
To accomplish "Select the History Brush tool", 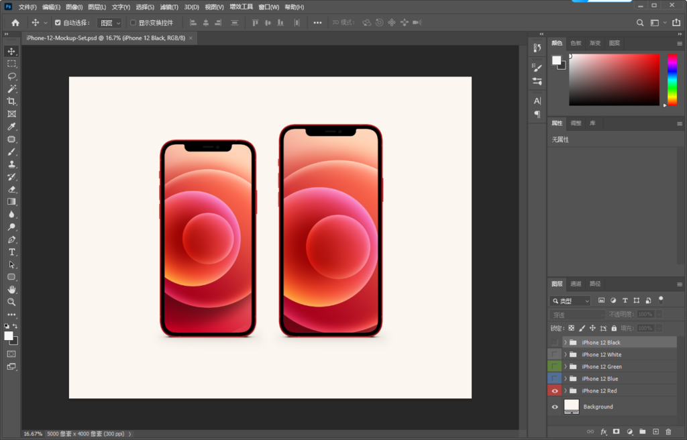I will 11,177.
